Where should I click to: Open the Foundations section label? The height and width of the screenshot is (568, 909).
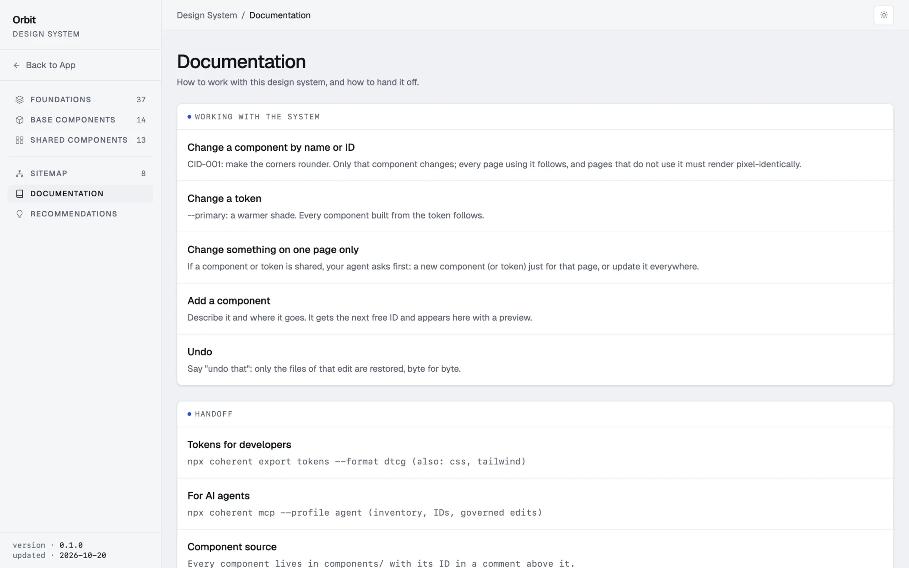pyautogui.click(x=60, y=100)
